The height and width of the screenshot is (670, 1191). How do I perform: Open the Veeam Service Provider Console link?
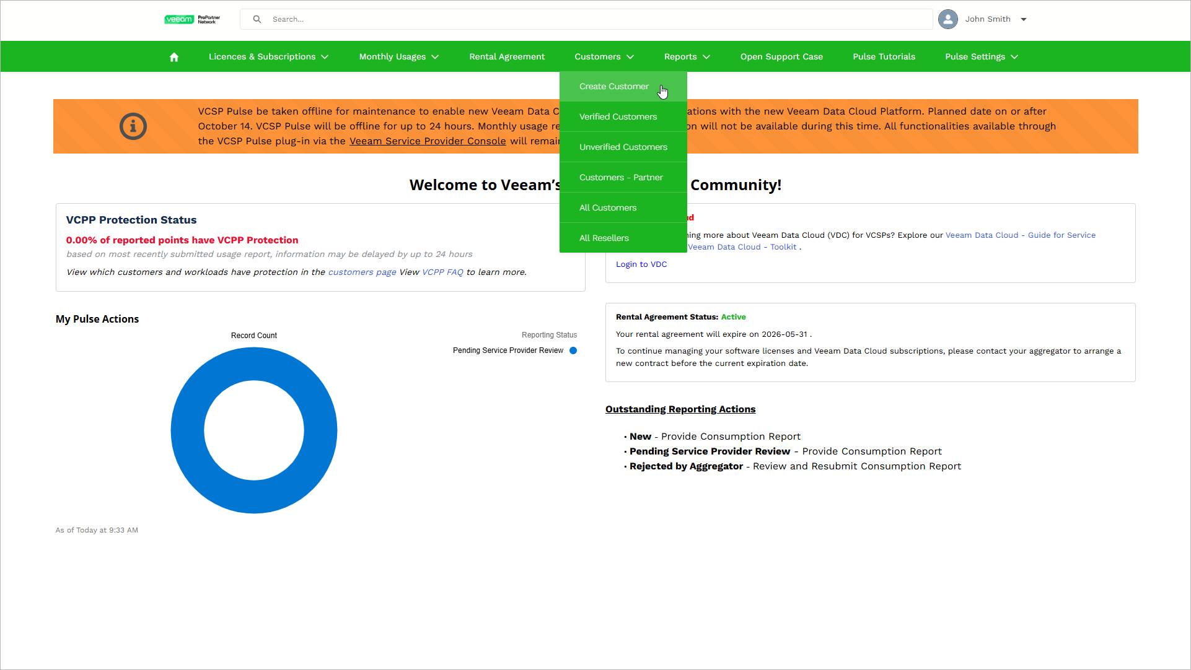point(428,141)
